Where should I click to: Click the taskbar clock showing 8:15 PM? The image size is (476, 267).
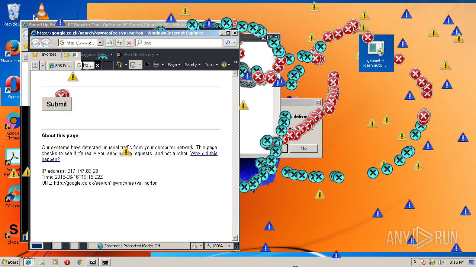(x=457, y=262)
